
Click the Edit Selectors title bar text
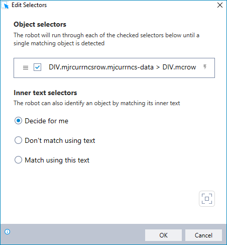(x=29, y=5)
